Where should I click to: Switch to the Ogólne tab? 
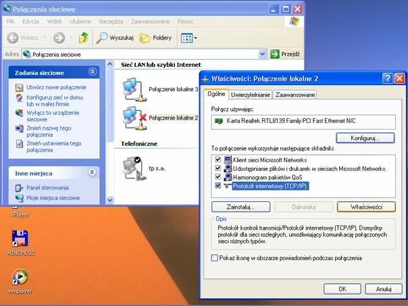point(216,94)
